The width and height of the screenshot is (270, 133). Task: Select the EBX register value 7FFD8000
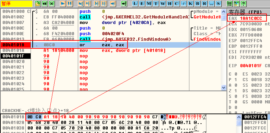[x=251, y=35]
